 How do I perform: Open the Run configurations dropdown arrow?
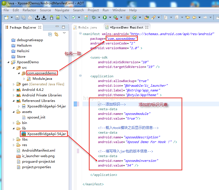click(x=110, y=17)
